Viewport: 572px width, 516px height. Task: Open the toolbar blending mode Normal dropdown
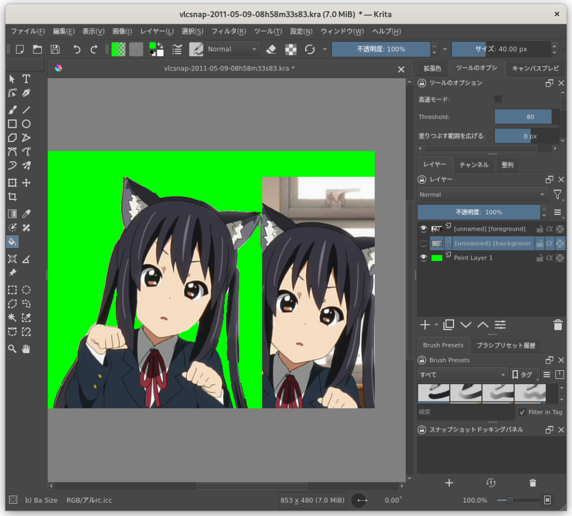click(x=233, y=49)
